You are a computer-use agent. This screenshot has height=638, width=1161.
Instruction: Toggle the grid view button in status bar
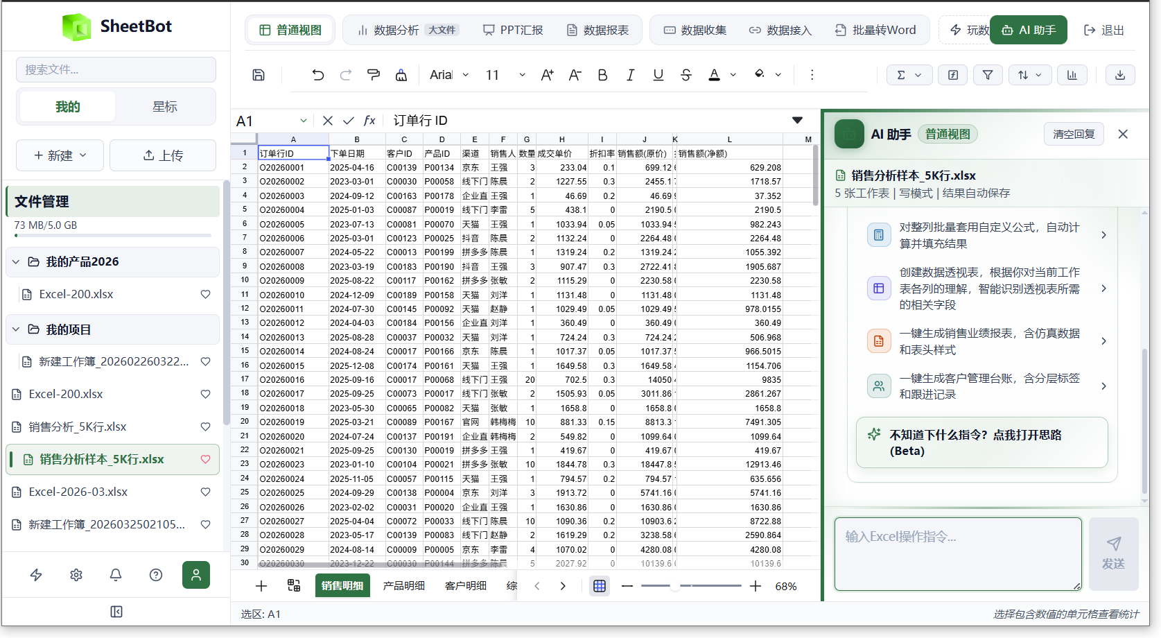coord(600,586)
